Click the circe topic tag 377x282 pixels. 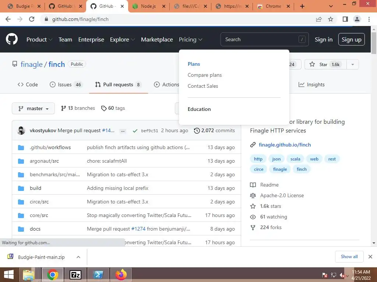(x=258, y=169)
